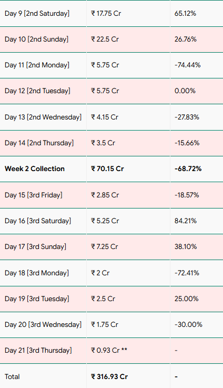Click the ₹ 4.15 Cr value
This screenshot has height=388, width=223.
coord(105,117)
